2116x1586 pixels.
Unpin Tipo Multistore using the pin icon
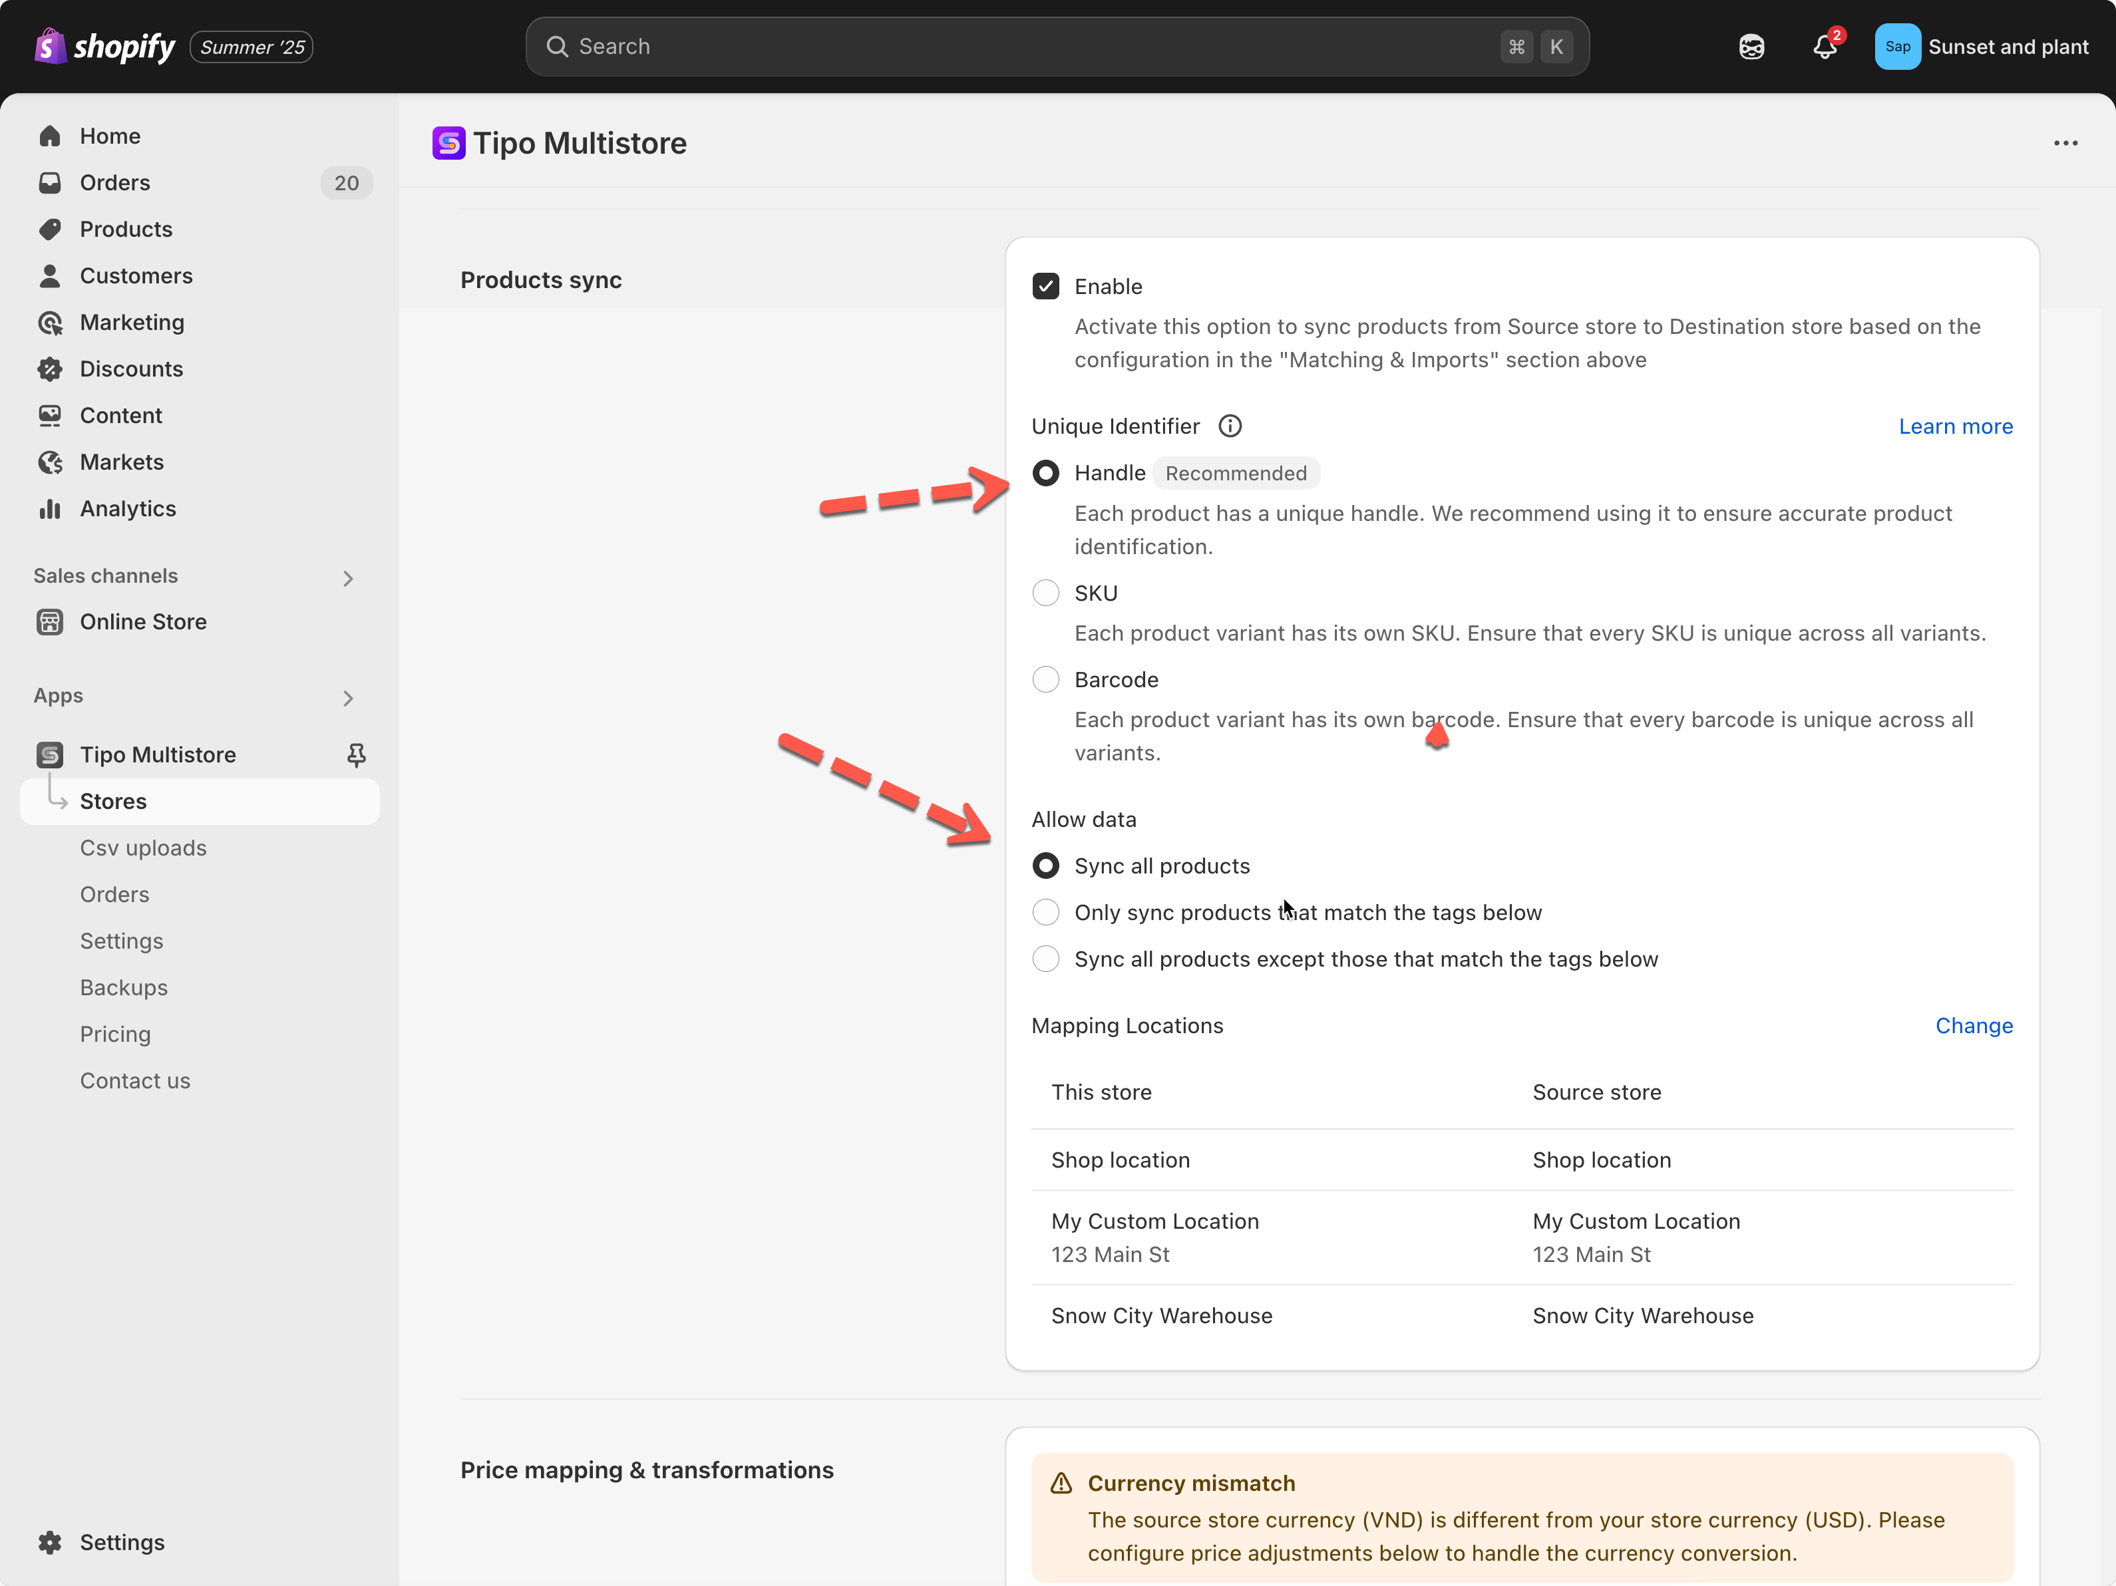pyautogui.click(x=356, y=754)
